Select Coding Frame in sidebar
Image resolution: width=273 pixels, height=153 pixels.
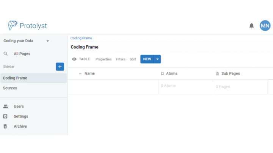point(15,78)
